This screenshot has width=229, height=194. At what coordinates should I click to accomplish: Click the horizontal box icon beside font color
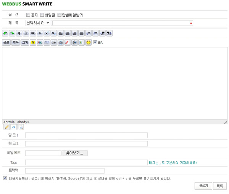[x=47, y=43]
